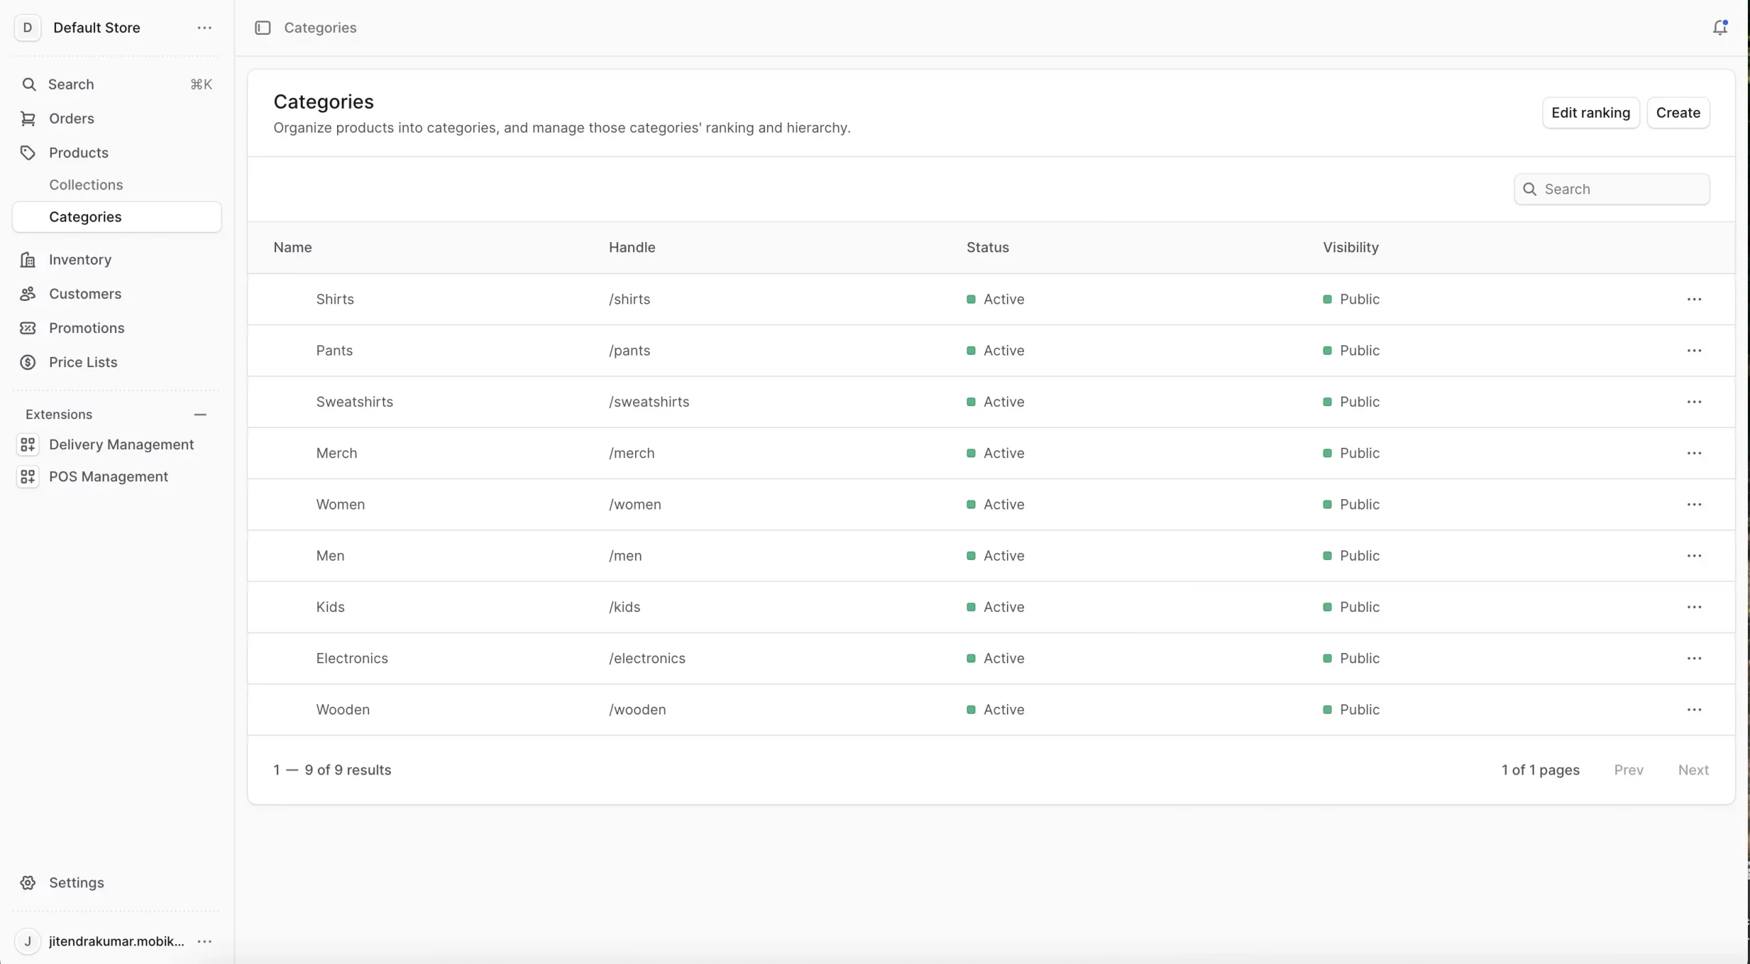Open the Electronics category
Viewport: 1750px width, 964px height.
pos(351,658)
